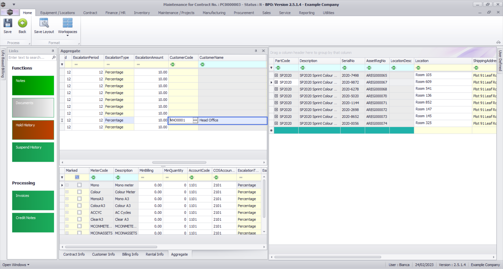The height and width of the screenshot is (269, 503).
Task: Collapse the ribbon with the up chevron
Action: [498, 42]
